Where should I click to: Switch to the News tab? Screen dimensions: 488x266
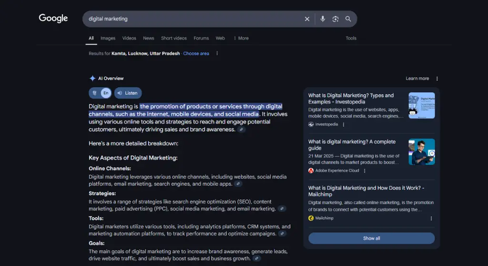click(x=149, y=38)
